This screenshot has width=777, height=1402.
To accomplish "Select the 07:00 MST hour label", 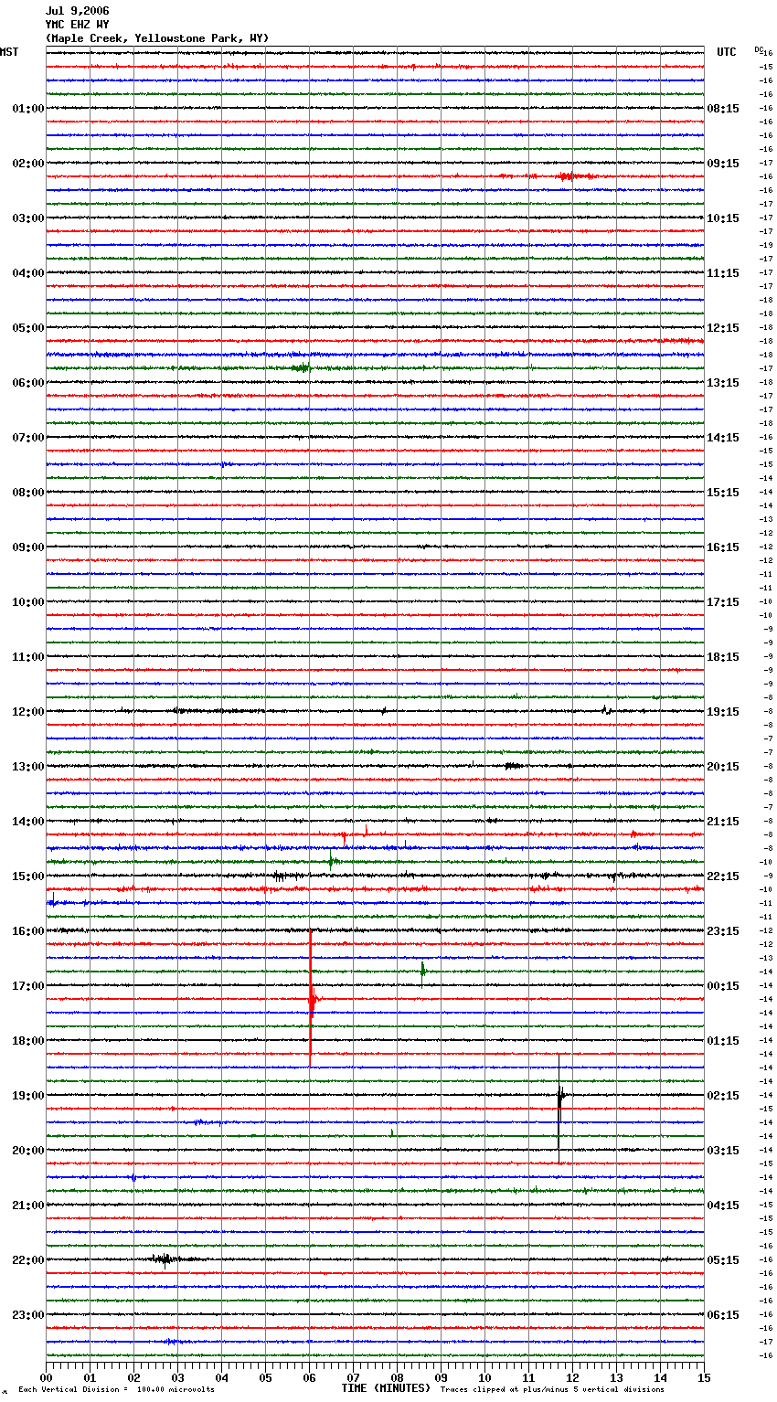I will coord(28,438).
